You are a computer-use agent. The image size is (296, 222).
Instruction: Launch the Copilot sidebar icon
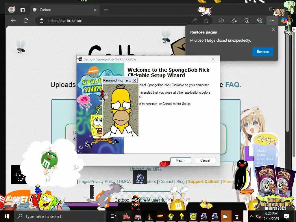point(284,21)
